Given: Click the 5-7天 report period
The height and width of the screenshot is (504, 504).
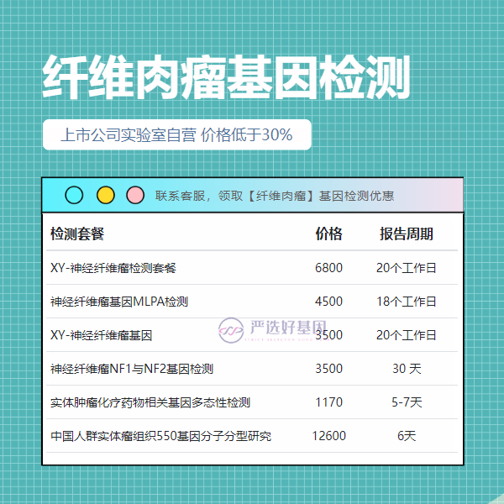Looking at the screenshot, I should click(x=407, y=402).
